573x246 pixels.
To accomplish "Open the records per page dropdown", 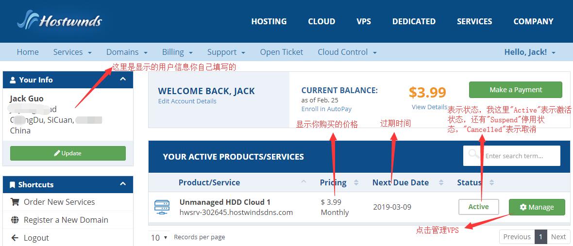I will point(159,237).
